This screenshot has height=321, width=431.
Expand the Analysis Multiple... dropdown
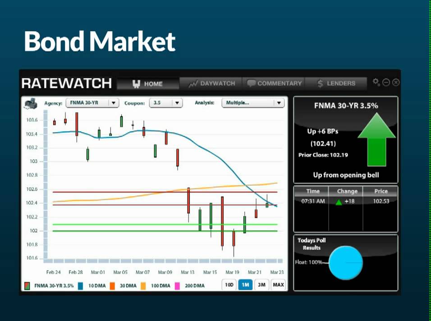[x=253, y=103]
